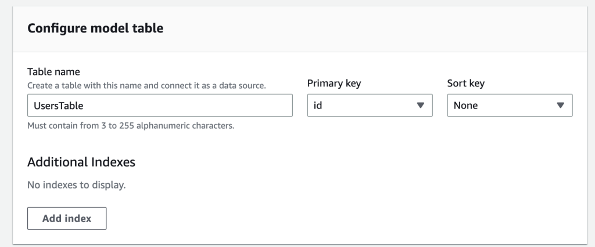Click the Primary key label
Image resolution: width=595 pixels, height=247 pixels.
pos(334,83)
